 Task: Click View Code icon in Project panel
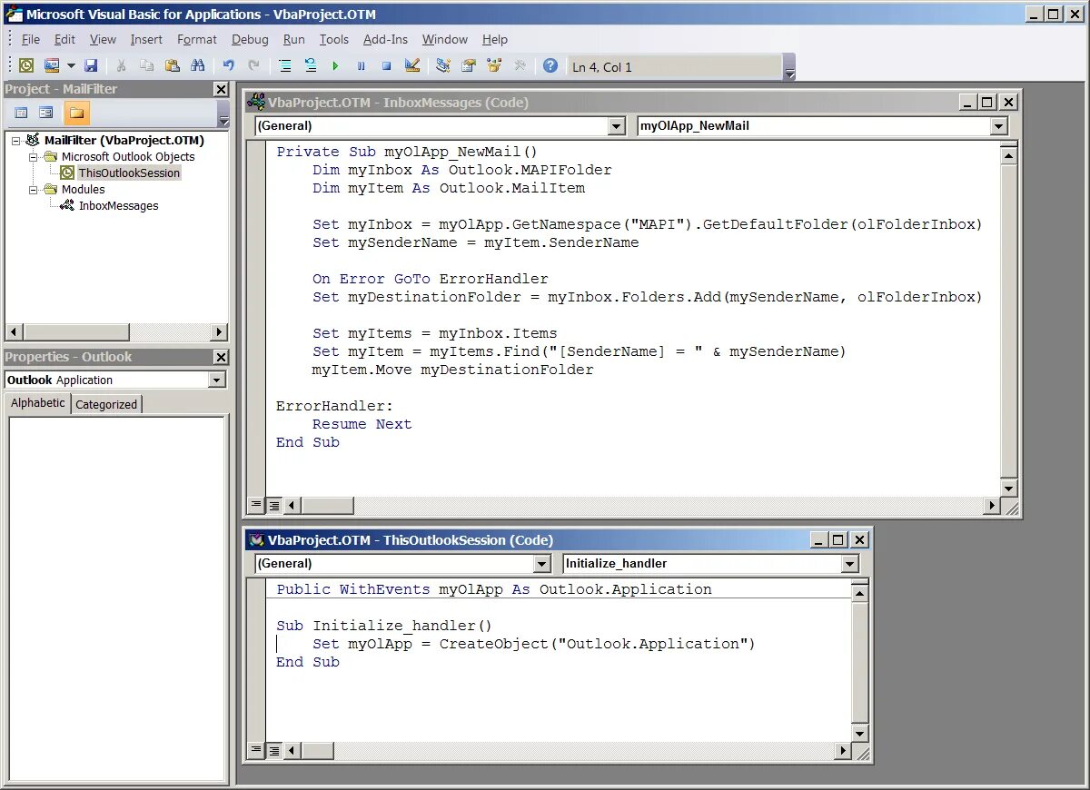[21, 113]
